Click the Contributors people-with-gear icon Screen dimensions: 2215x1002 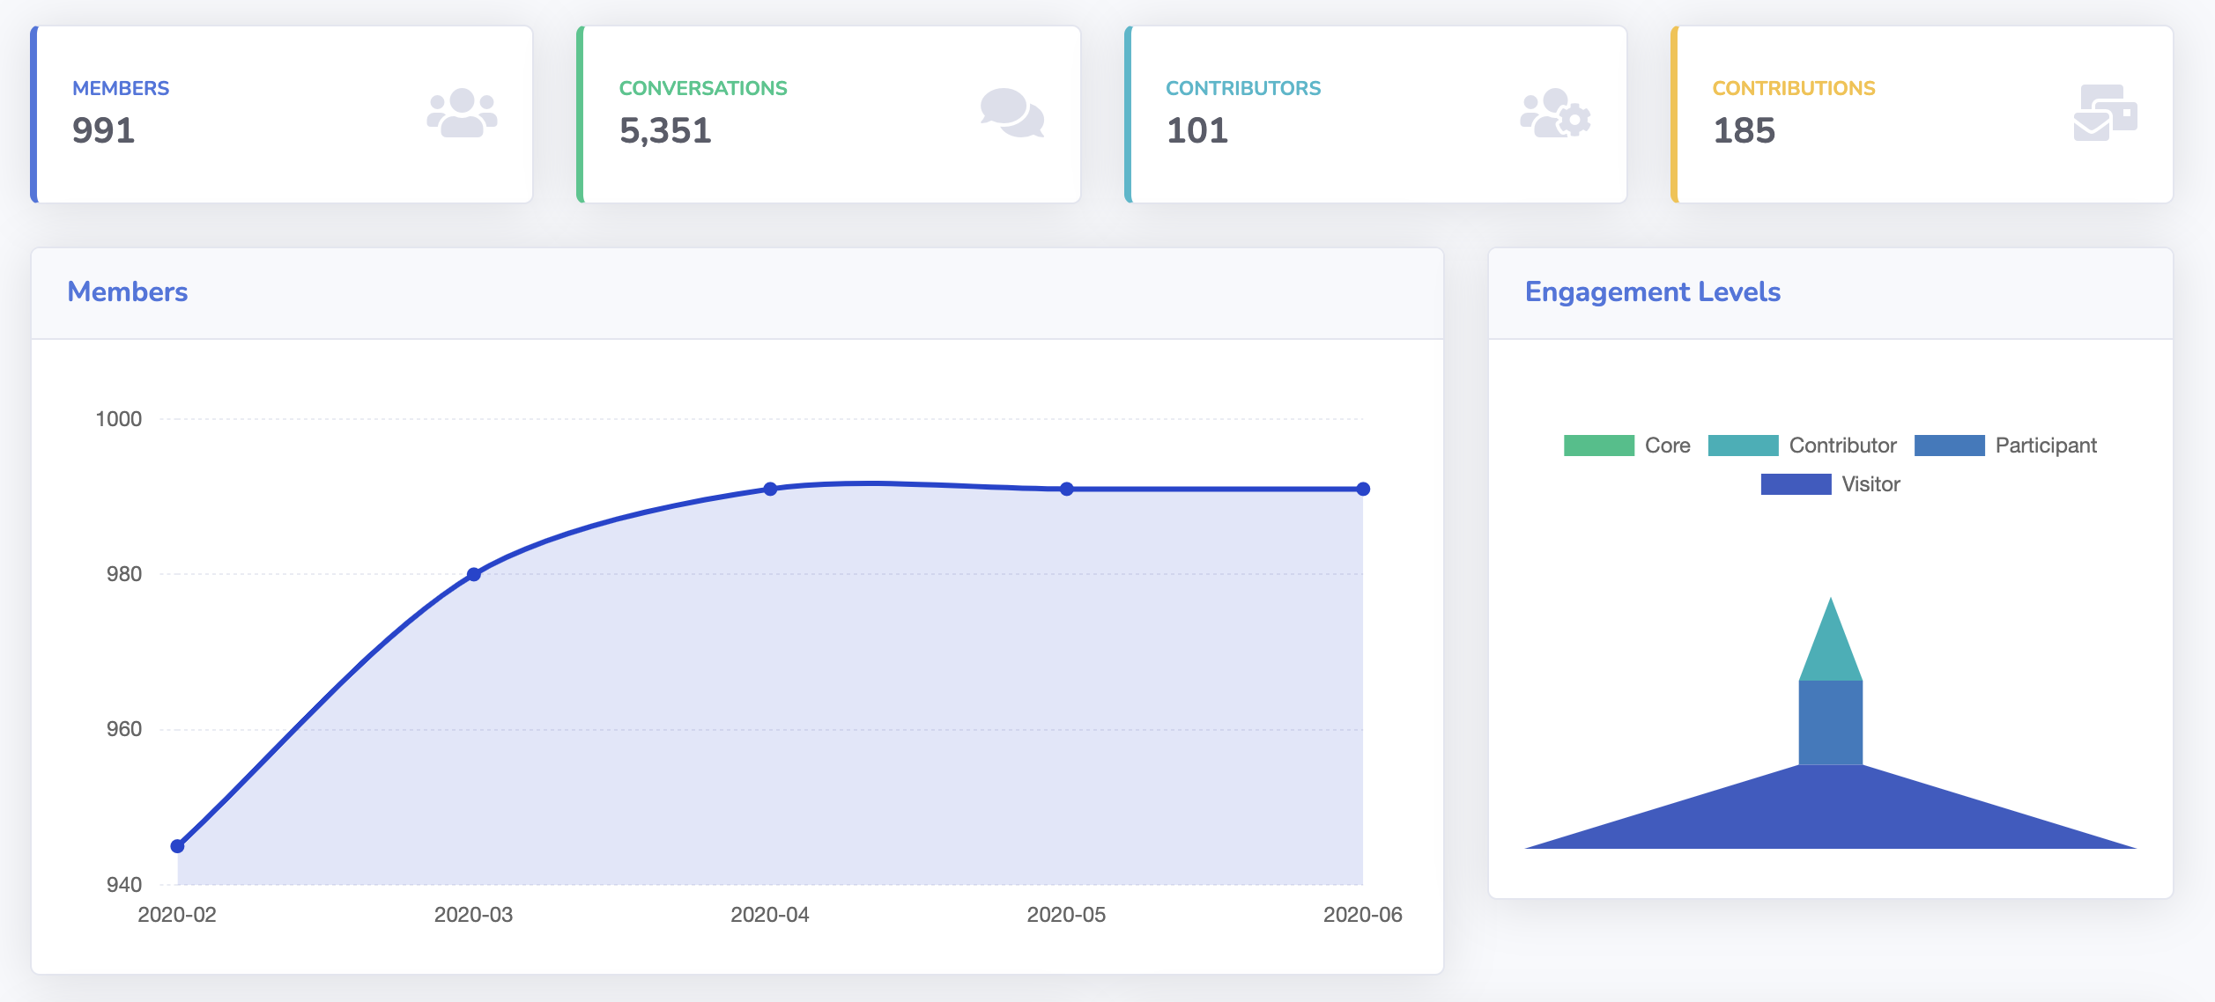(1556, 113)
